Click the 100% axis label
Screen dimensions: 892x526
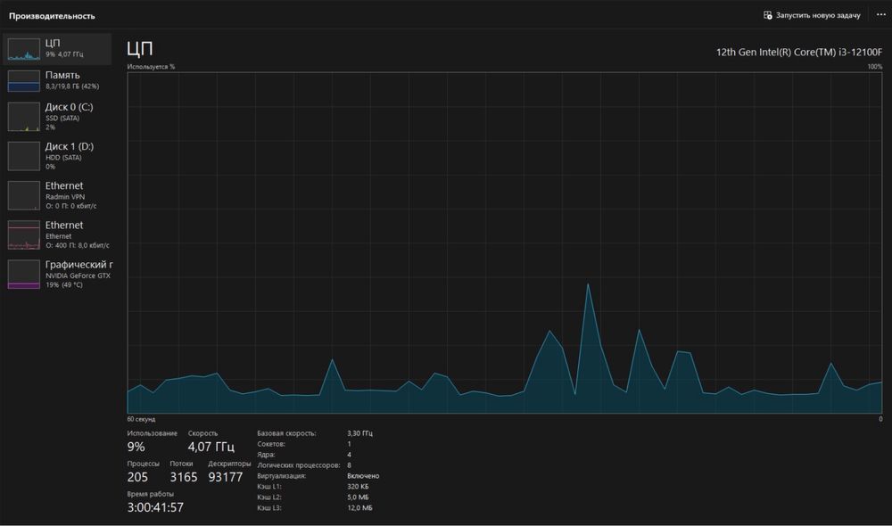pos(874,67)
